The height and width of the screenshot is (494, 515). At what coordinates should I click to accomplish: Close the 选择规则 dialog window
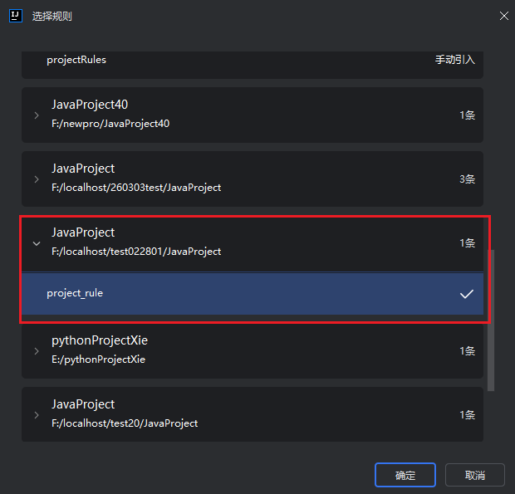click(x=503, y=16)
